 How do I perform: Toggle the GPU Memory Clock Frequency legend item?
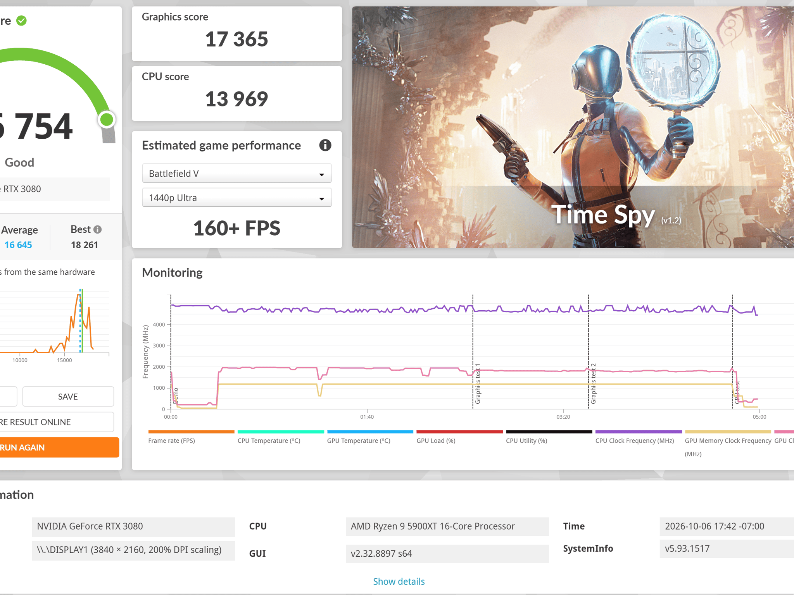point(728,444)
